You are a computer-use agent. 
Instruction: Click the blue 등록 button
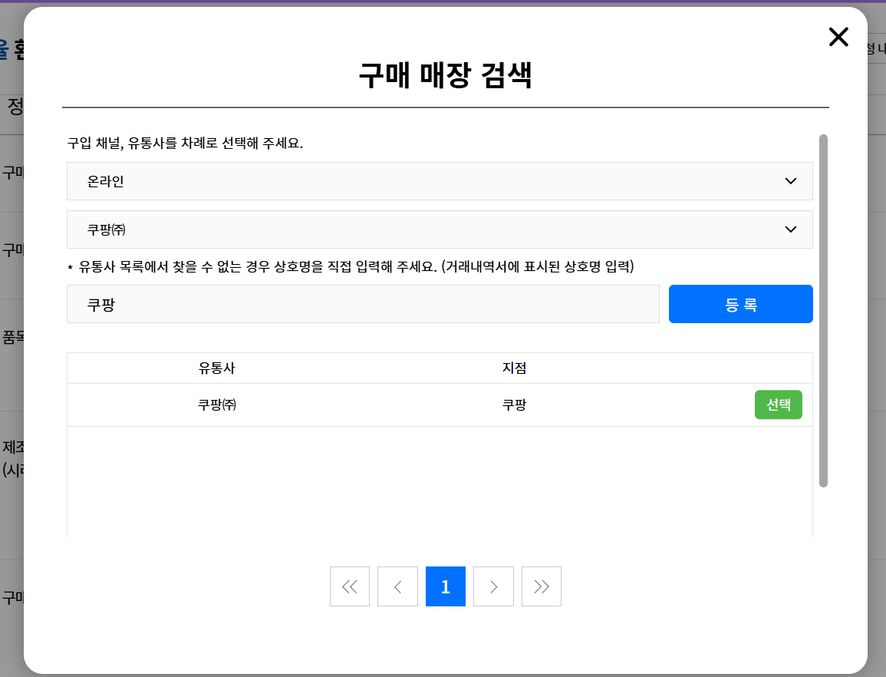(x=740, y=304)
